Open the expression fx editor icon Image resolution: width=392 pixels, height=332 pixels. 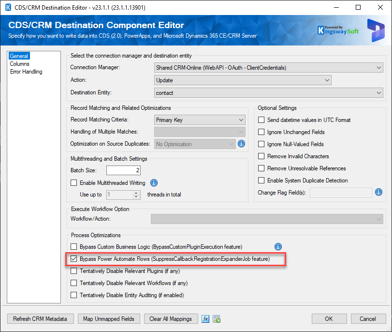tap(205, 319)
